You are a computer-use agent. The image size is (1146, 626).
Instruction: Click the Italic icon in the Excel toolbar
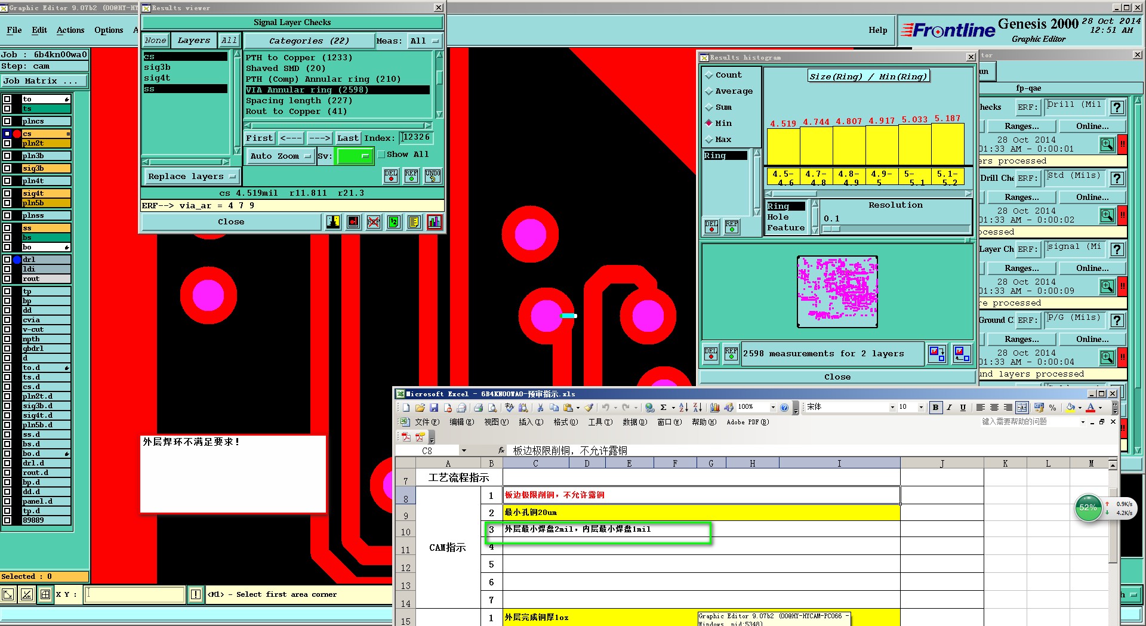click(949, 408)
